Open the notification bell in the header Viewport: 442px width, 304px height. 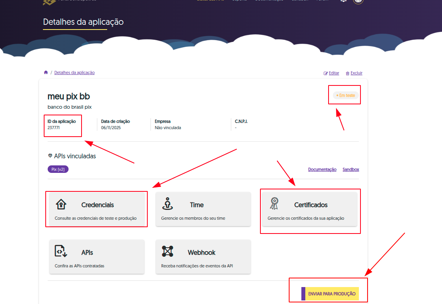coord(344,1)
